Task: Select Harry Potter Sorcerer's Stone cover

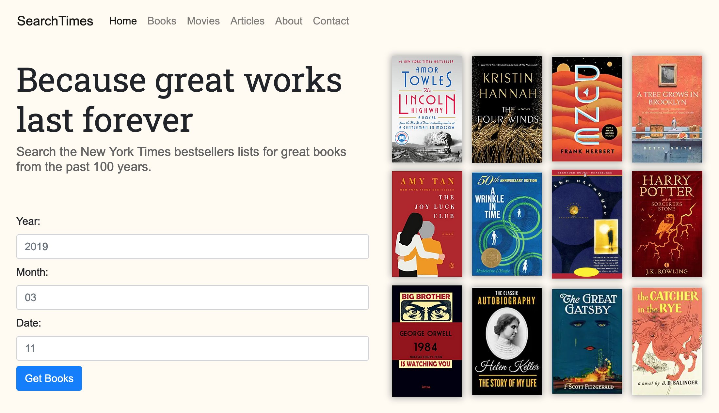Action: [x=667, y=224]
